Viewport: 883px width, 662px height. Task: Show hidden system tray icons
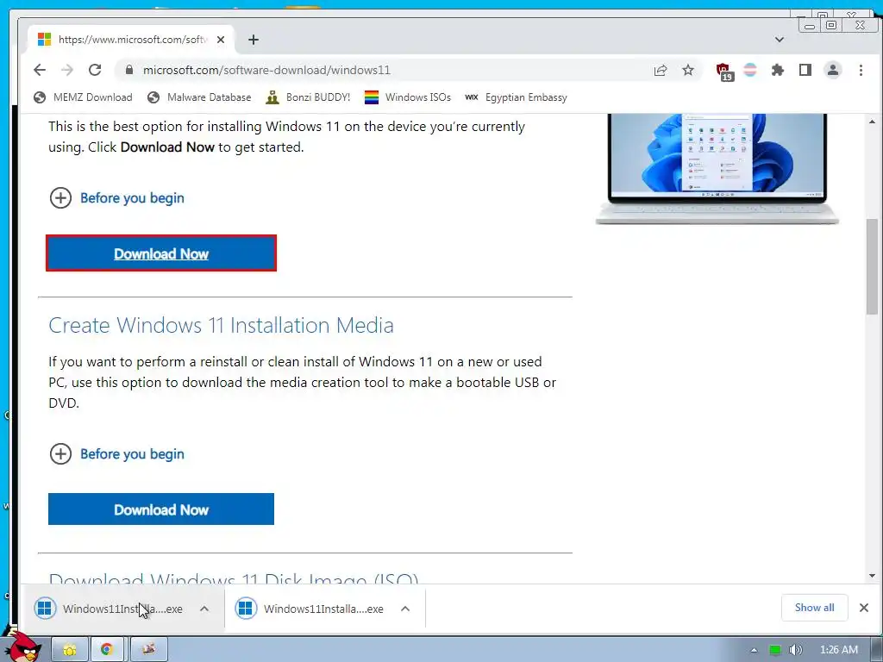coord(754,650)
